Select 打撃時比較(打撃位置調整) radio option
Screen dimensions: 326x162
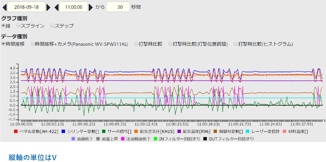(170, 44)
